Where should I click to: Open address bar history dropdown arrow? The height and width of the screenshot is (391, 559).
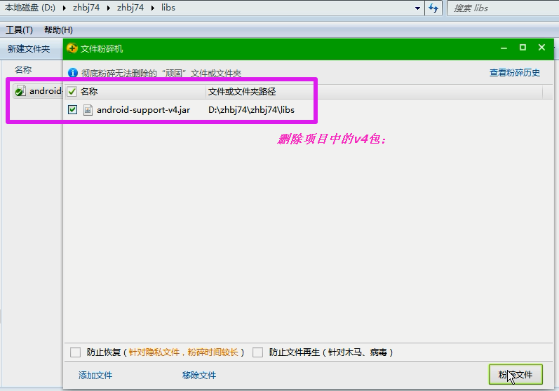(417, 8)
